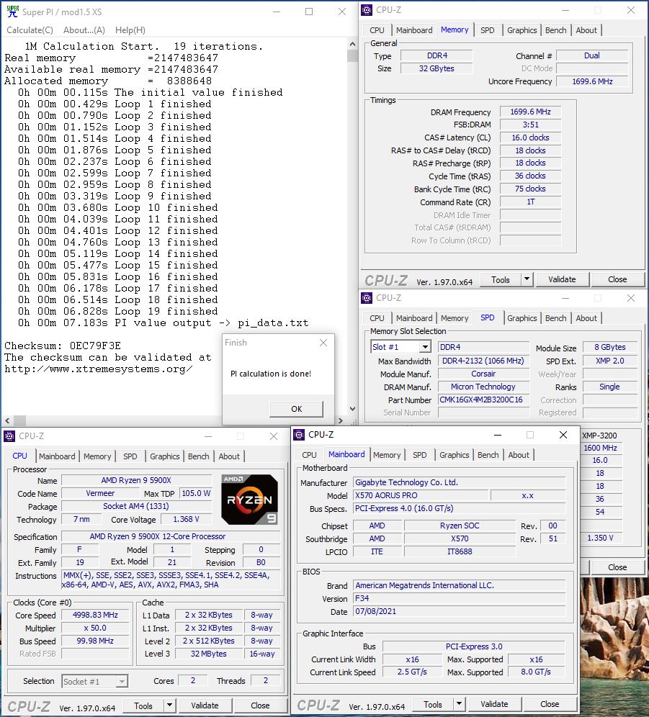649x717 pixels.
Task: Click Super PI vertical scrollbar down arrow
Action: click(352, 409)
